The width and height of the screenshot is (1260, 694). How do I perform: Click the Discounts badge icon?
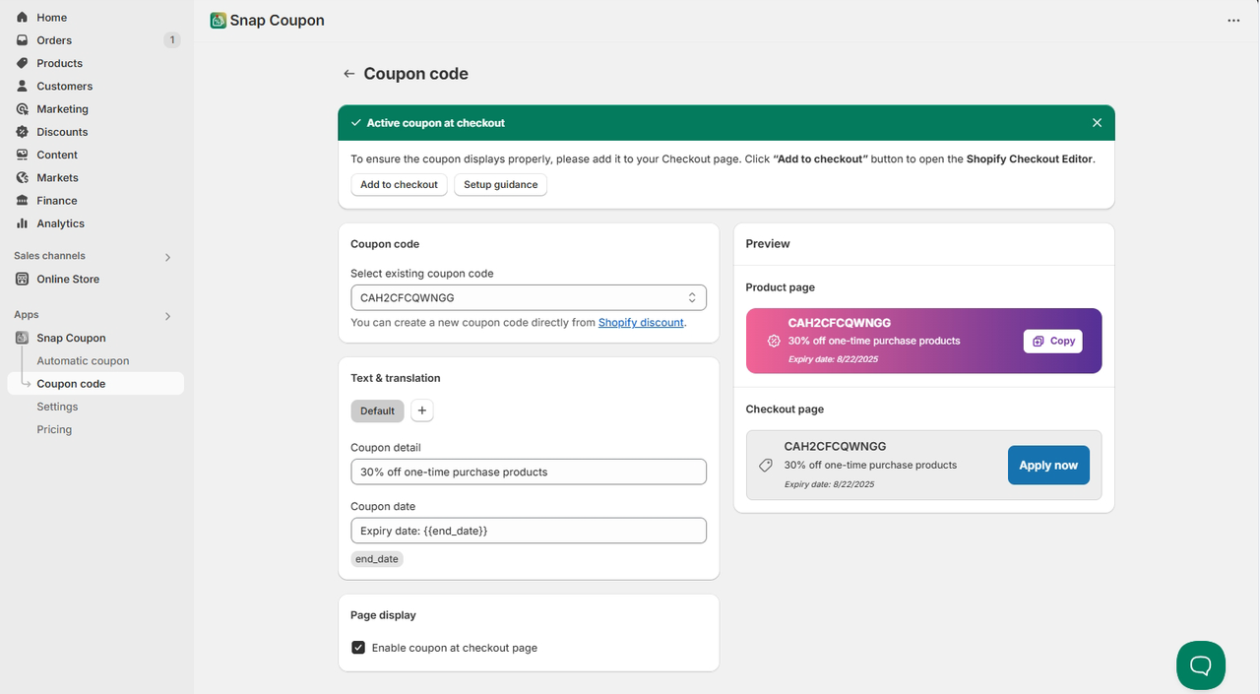22,132
